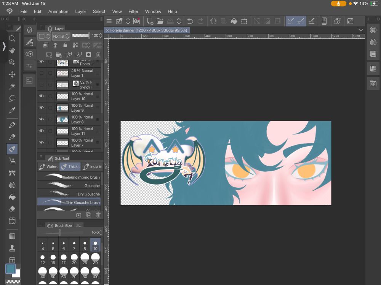Adjust layer opacity 100 stepper

pyautogui.click(x=100, y=36)
